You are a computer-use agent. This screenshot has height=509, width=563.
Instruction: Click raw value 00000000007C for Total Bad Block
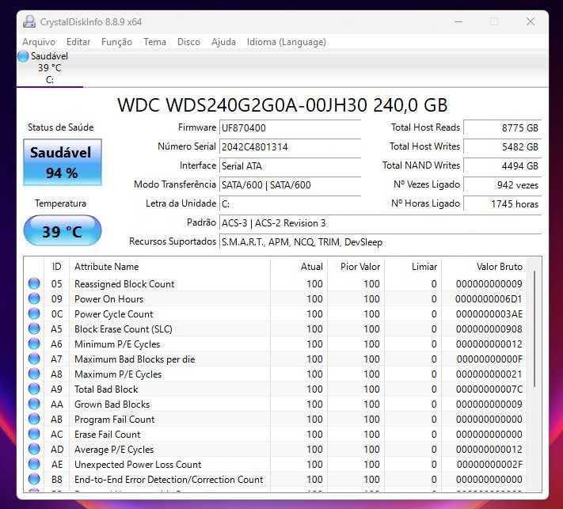point(489,389)
